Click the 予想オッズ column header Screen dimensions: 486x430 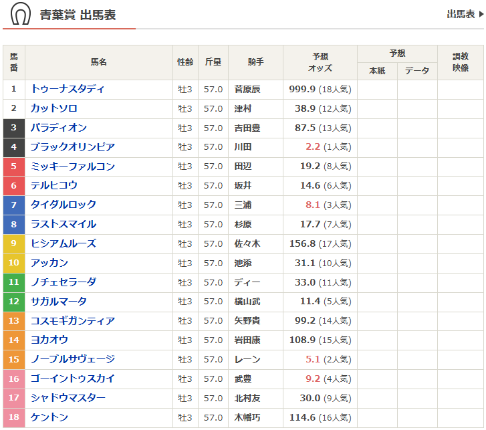(320, 62)
